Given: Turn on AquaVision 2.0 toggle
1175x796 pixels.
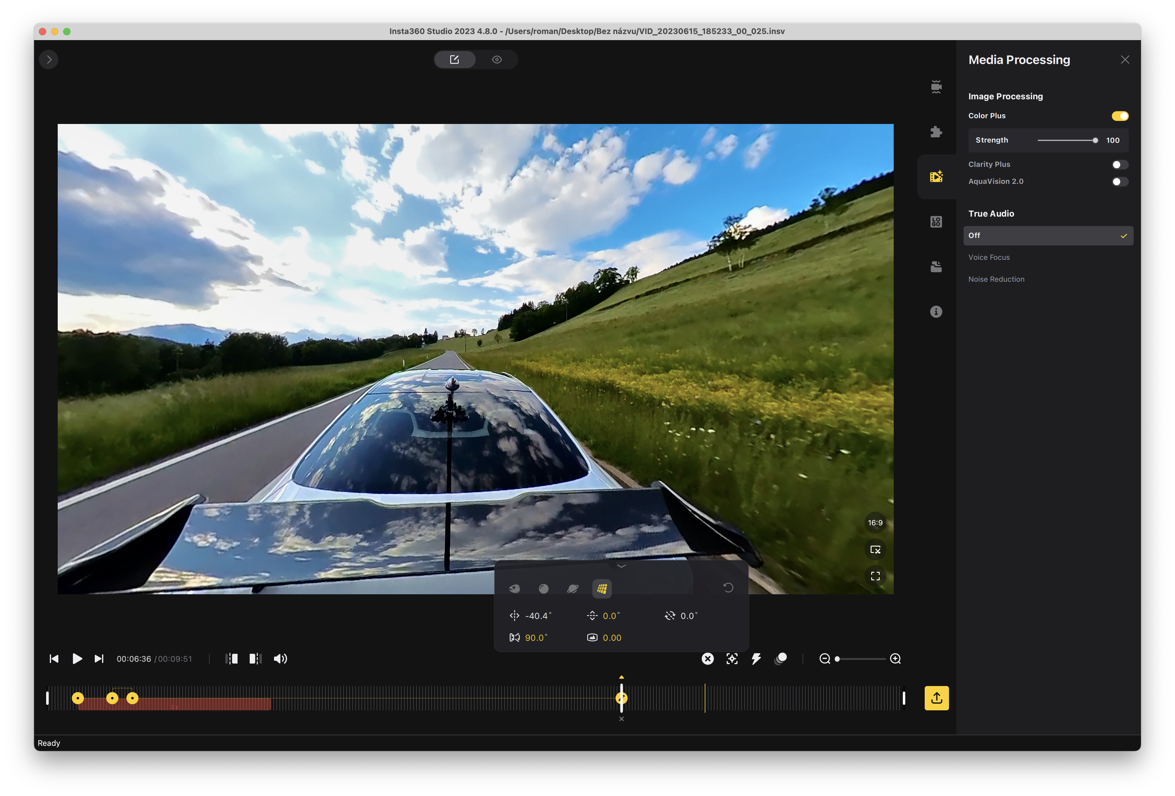Looking at the screenshot, I should tap(1119, 182).
